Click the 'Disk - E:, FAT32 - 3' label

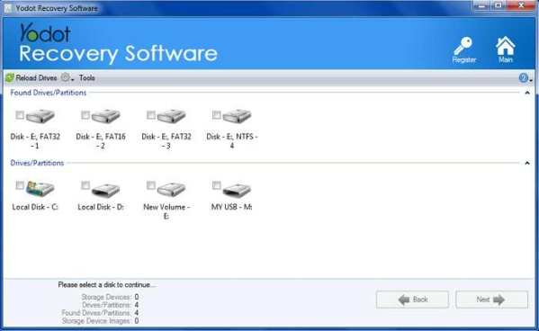click(x=166, y=141)
